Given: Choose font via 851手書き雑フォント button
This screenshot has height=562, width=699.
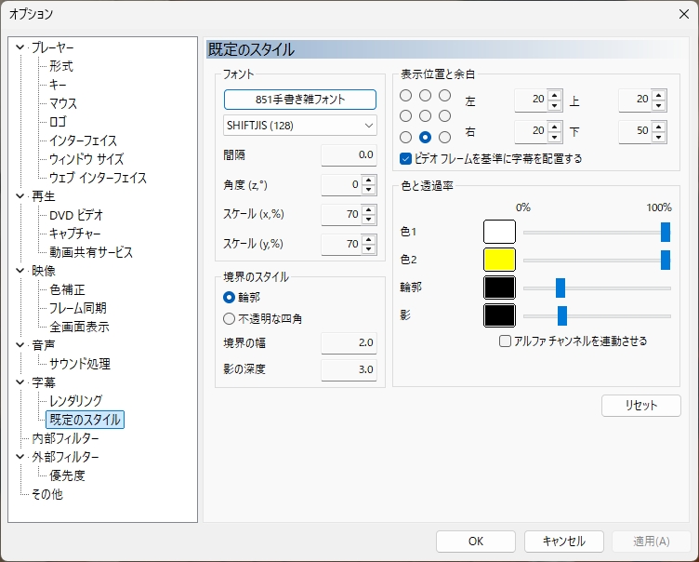Looking at the screenshot, I should [x=299, y=100].
